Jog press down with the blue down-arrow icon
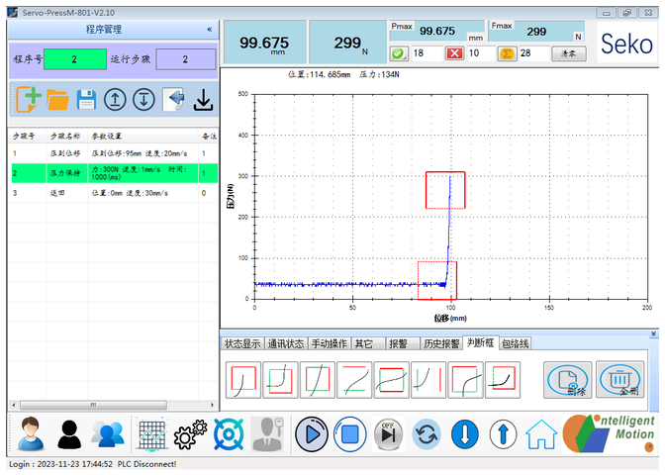Viewport: 665px width, 475px height. 465,434
